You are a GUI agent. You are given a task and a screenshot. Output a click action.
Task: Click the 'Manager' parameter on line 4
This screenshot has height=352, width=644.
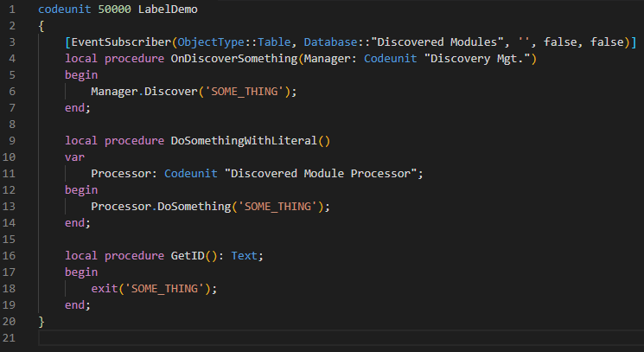(328, 58)
